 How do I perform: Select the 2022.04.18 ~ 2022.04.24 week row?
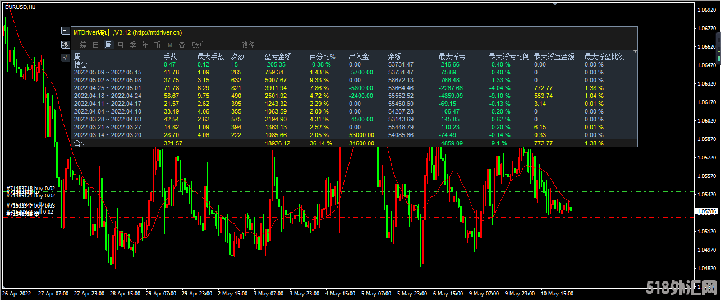pyautogui.click(x=107, y=96)
